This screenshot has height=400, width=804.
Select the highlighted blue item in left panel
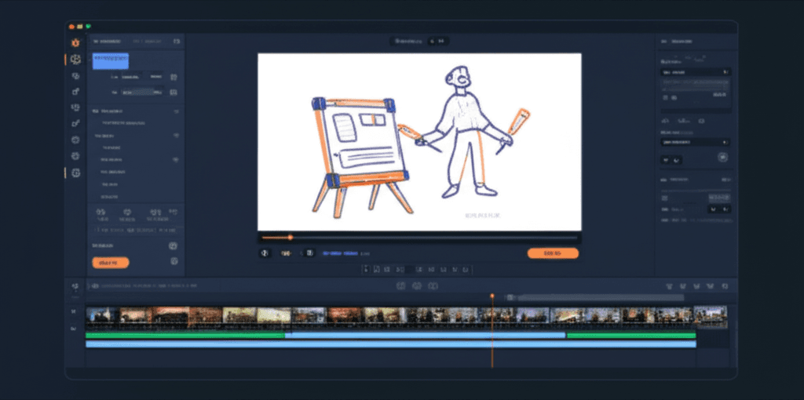pos(110,61)
